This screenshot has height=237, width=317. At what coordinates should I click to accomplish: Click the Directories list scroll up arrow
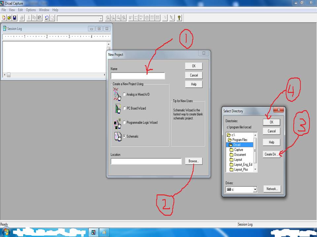pos(255,135)
